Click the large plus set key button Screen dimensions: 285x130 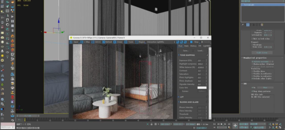(x=235, y=125)
